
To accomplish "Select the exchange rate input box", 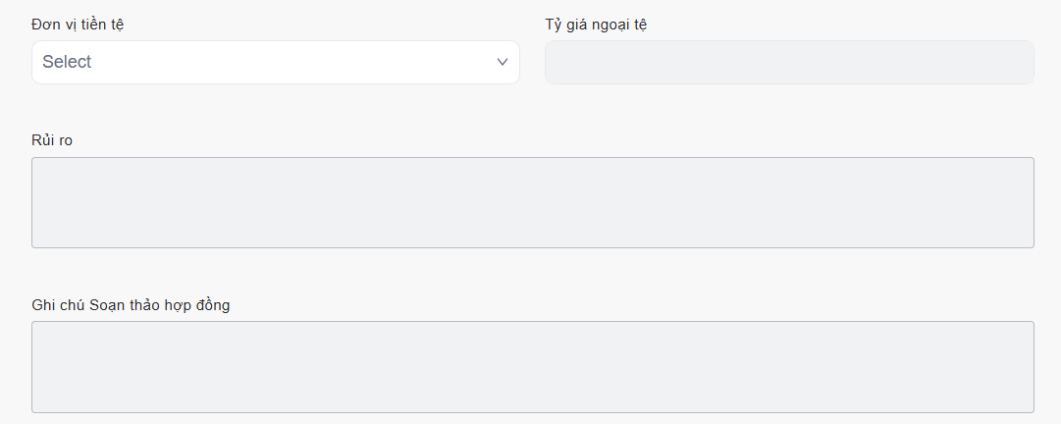I will point(789,62).
